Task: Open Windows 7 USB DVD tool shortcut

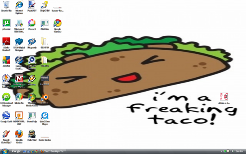Action: pyautogui.click(x=19, y=26)
